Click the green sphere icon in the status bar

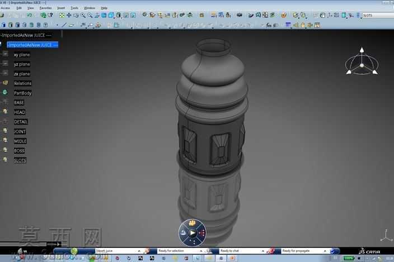tap(74, 251)
